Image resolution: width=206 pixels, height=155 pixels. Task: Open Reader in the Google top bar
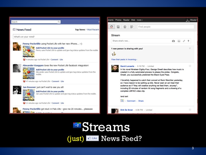(126, 20)
